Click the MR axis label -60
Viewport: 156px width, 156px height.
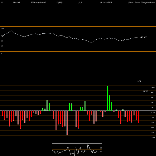click(152, 128)
